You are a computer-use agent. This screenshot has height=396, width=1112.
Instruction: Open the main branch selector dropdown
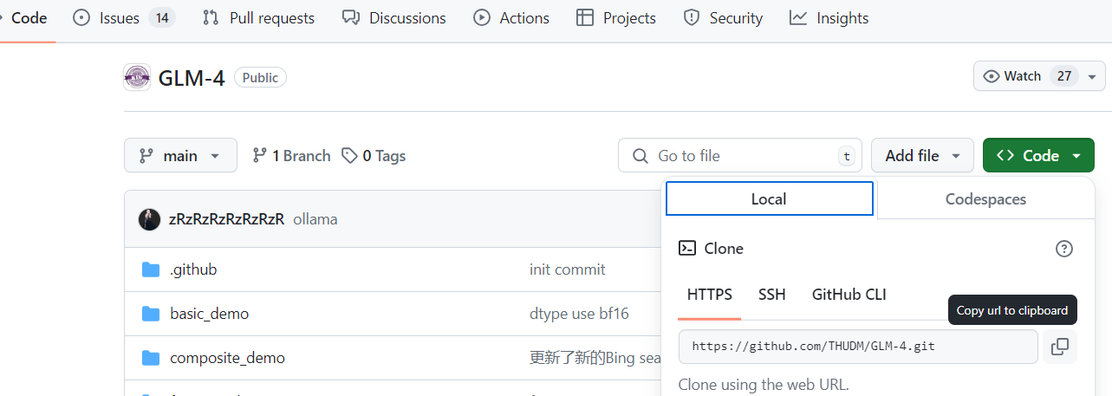(180, 155)
